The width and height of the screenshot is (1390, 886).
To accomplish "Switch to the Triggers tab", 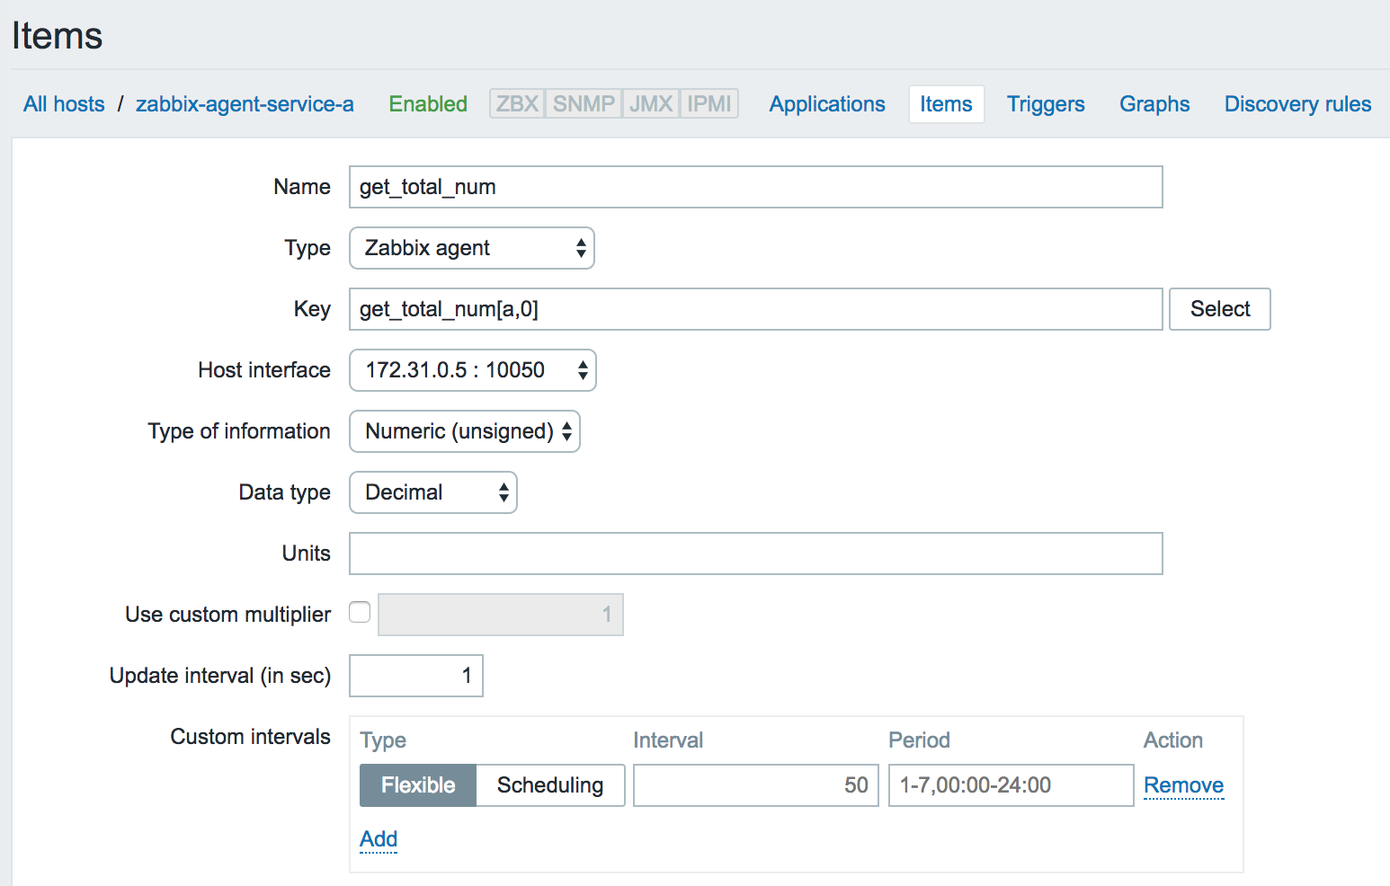I will click(1046, 104).
